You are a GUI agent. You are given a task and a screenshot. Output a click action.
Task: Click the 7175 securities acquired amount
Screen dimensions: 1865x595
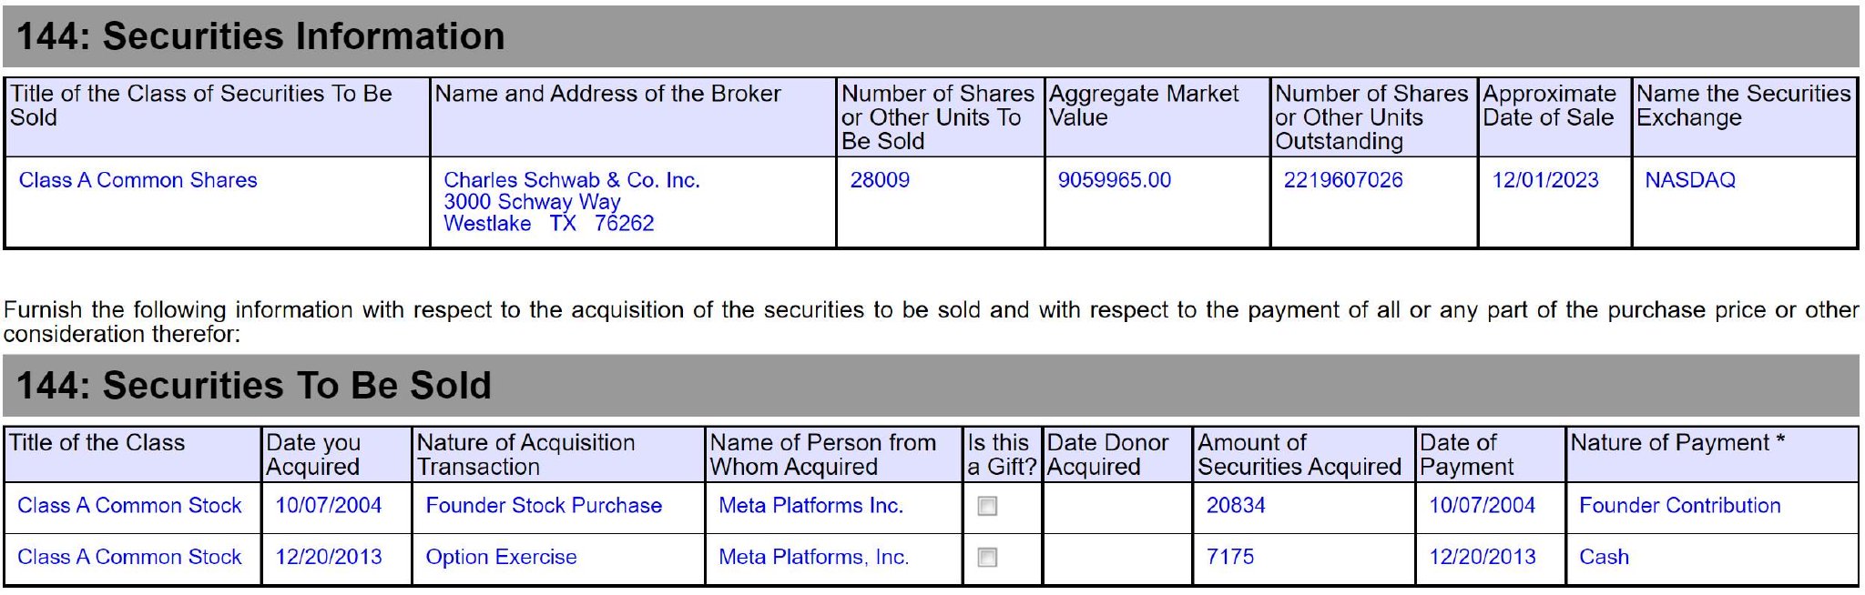click(x=1230, y=557)
